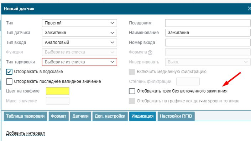Viewport: 251px width, 141px height.
Task: Enable Отображать последнее валидное значение checkbox
Action: coord(9,81)
